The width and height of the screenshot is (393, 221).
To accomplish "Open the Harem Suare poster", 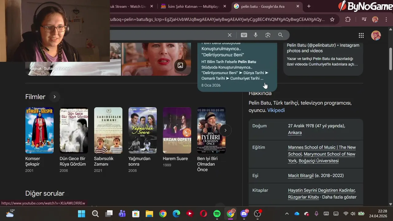I will pos(177,130).
